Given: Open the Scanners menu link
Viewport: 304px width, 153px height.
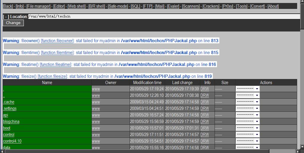Looking at the screenshot, I should pos(191,6).
